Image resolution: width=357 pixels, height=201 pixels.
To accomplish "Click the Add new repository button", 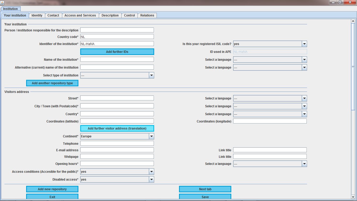I will pyautogui.click(x=52, y=189).
